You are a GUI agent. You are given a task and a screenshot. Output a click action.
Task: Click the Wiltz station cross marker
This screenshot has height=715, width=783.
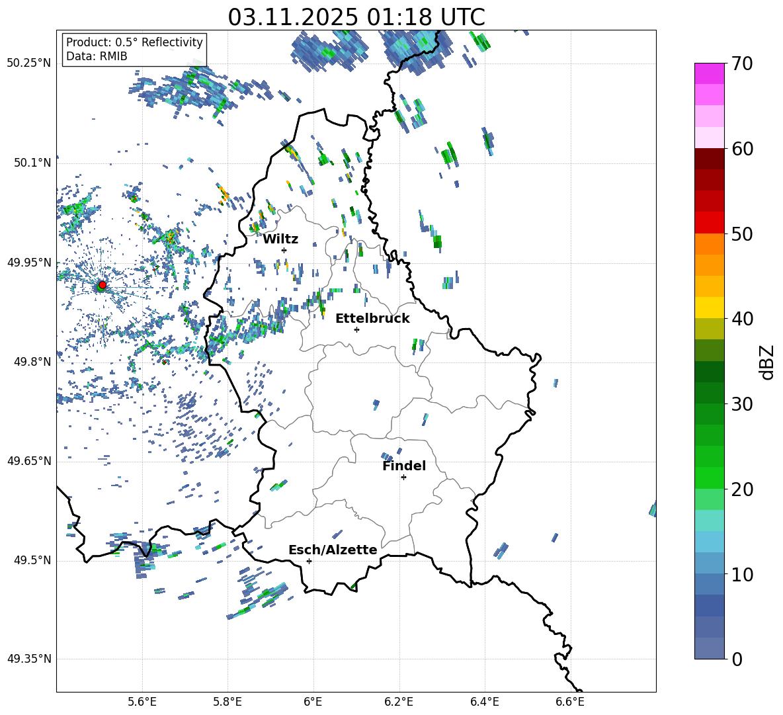pyautogui.click(x=284, y=250)
